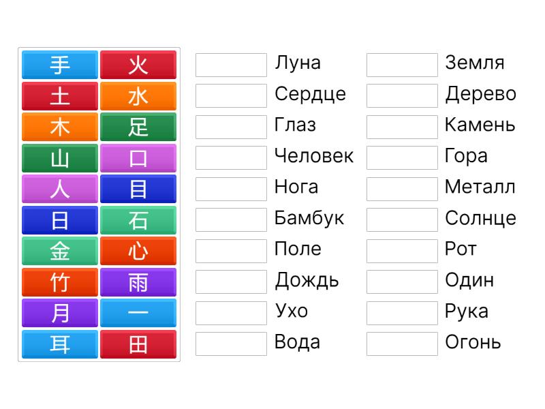The image size is (545, 409).
Task: Click the orange 水 kanji tile
Action: (x=138, y=96)
